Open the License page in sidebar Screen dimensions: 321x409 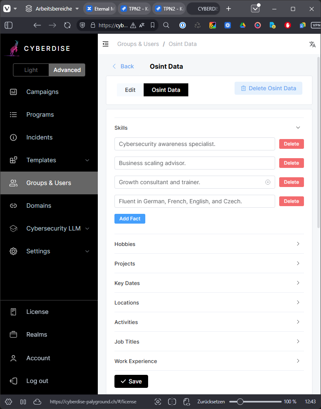click(37, 312)
